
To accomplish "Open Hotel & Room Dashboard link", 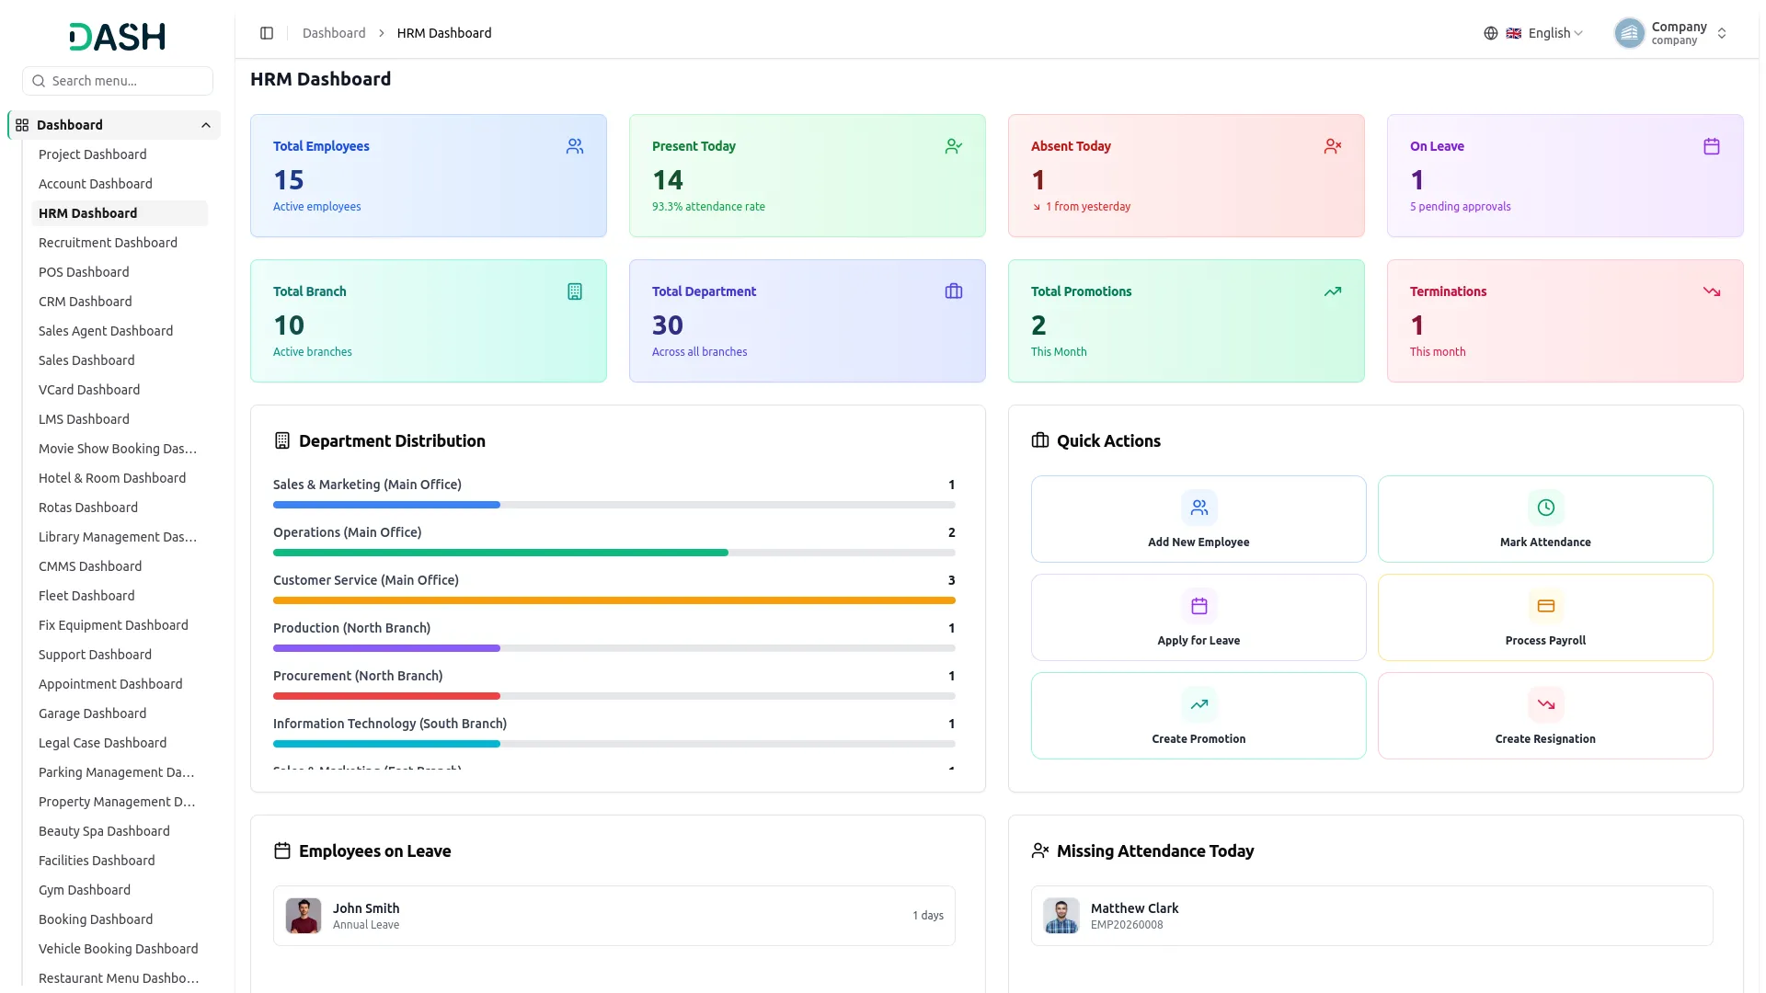I will (112, 478).
